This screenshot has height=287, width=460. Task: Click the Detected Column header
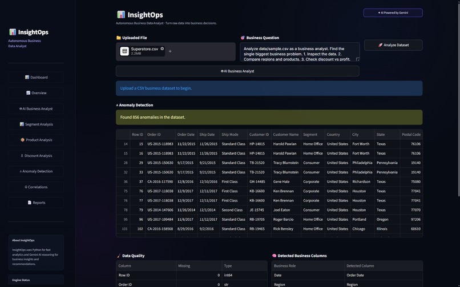384,266
